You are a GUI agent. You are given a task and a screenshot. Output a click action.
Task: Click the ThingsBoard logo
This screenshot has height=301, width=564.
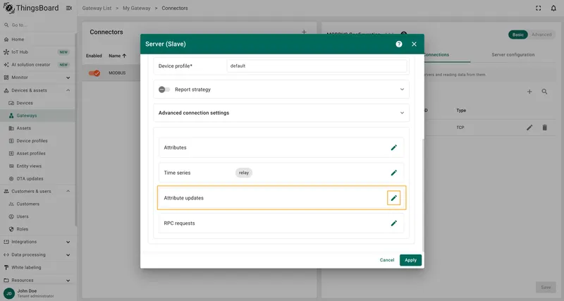point(31,8)
